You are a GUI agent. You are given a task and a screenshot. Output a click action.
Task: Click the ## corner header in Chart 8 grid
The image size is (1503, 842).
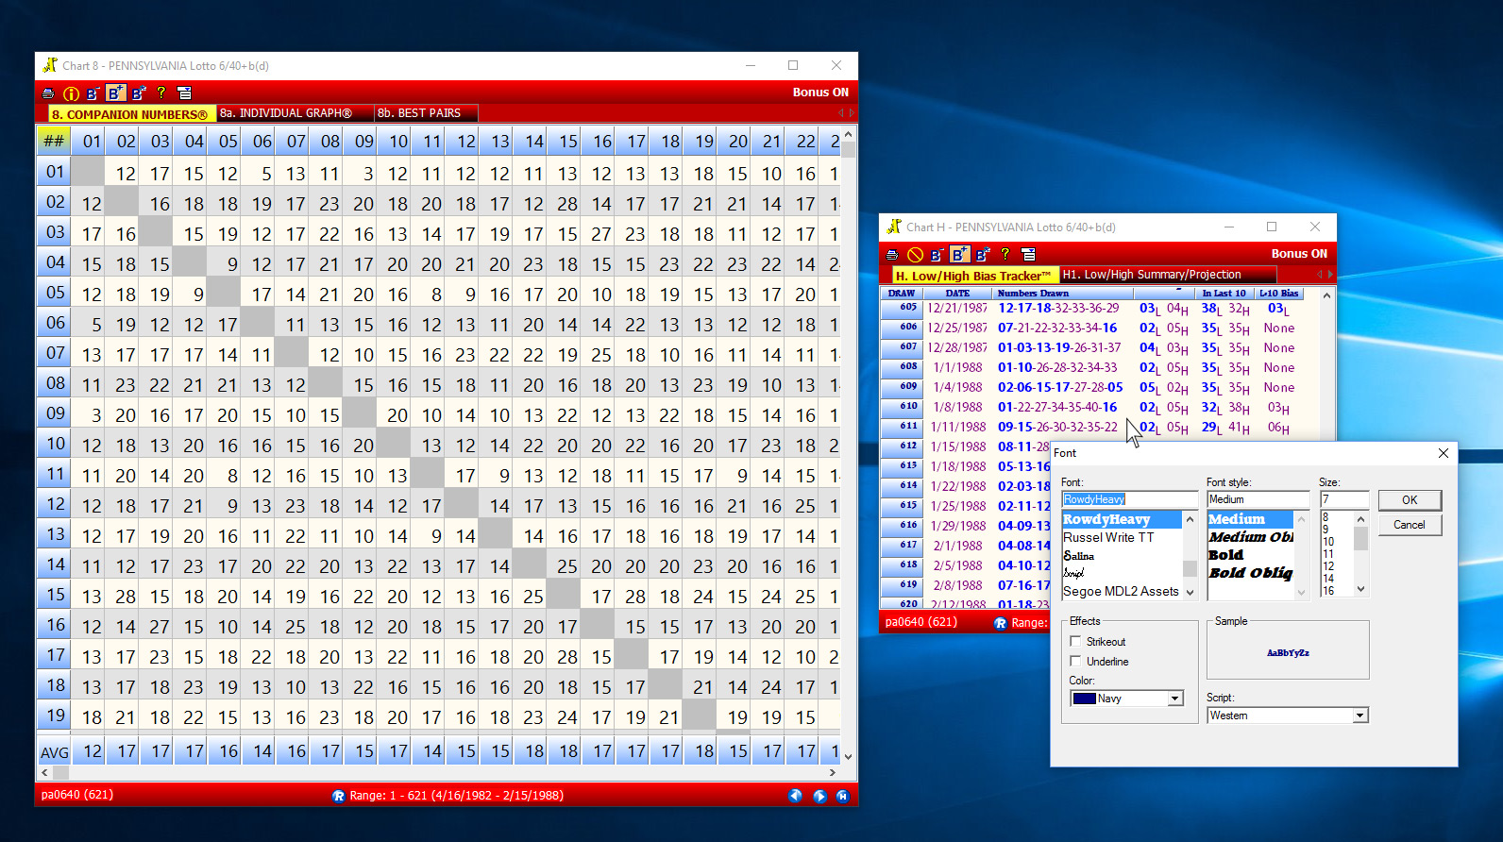[x=54, y=141]
